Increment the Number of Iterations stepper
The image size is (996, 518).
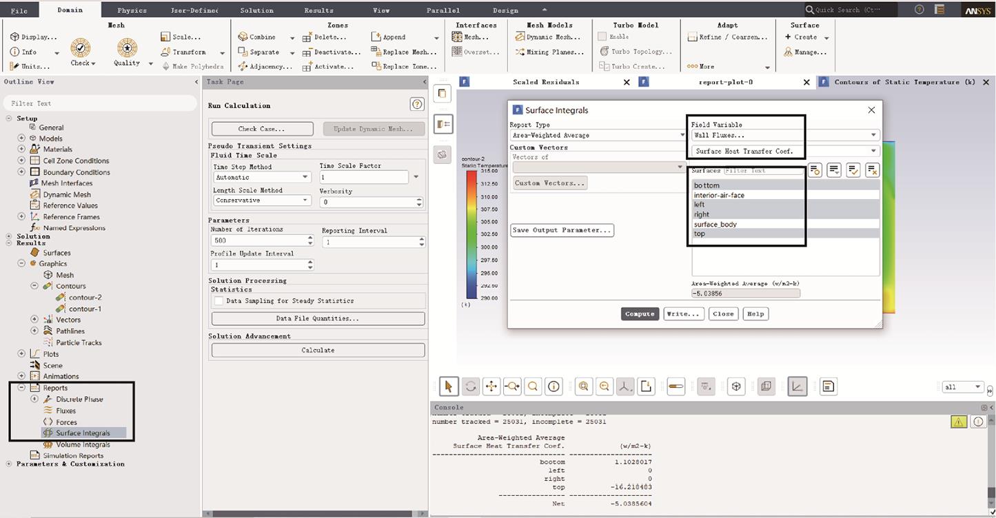[310, 238]
